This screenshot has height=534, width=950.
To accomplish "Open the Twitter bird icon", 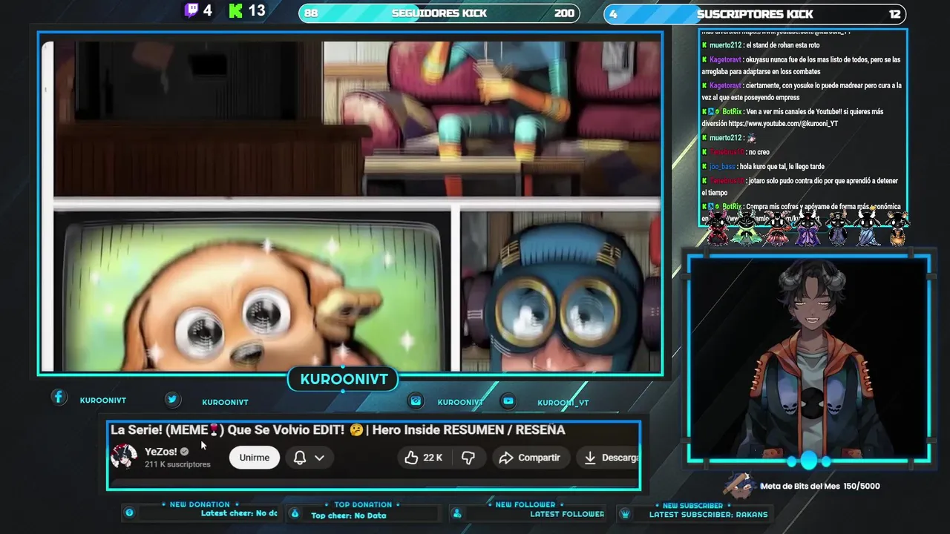I will pos(172,399).
